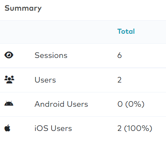Click the Users total value 2

tap(119, 80)
